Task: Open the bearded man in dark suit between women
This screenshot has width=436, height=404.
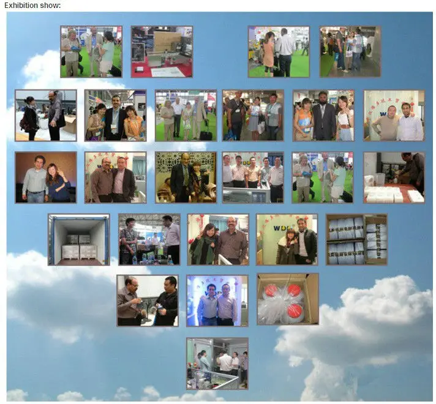Action: [323, 116]
